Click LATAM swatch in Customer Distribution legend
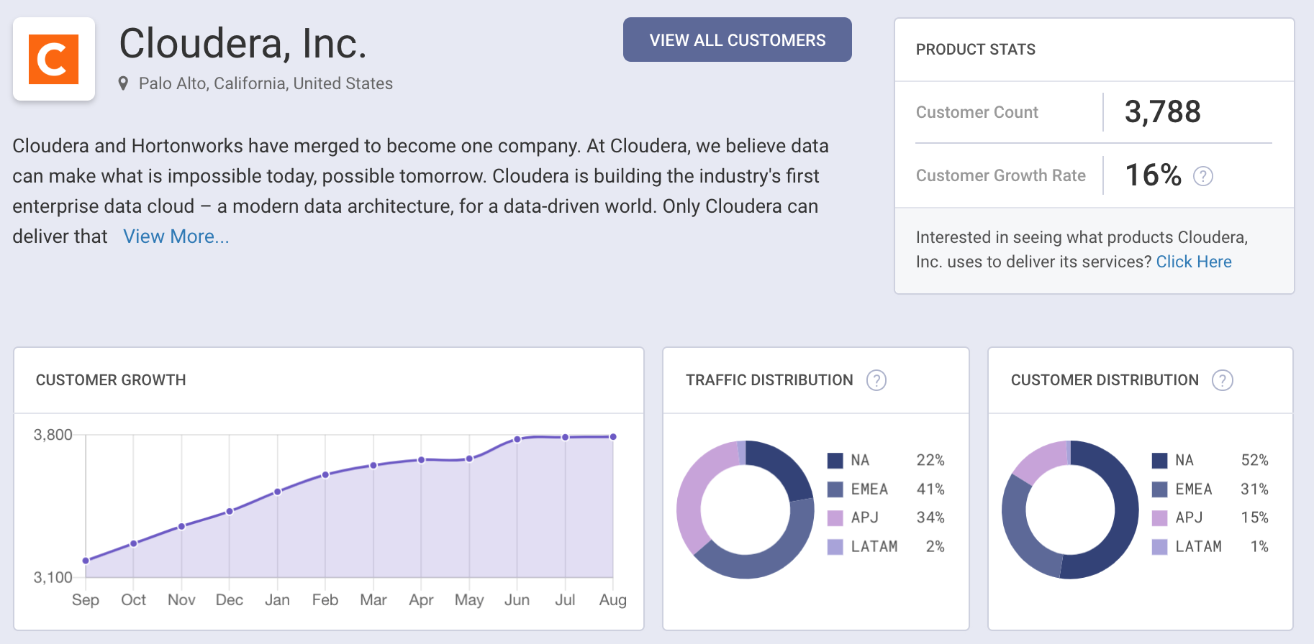 click(1159, 547)
